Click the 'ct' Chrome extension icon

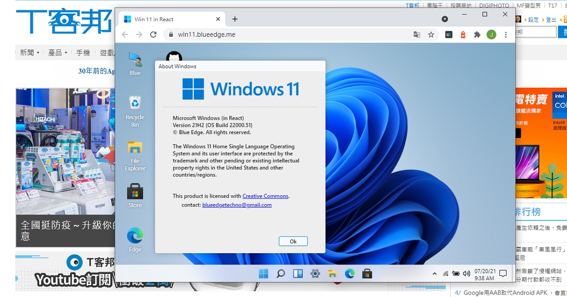[449, 34]
